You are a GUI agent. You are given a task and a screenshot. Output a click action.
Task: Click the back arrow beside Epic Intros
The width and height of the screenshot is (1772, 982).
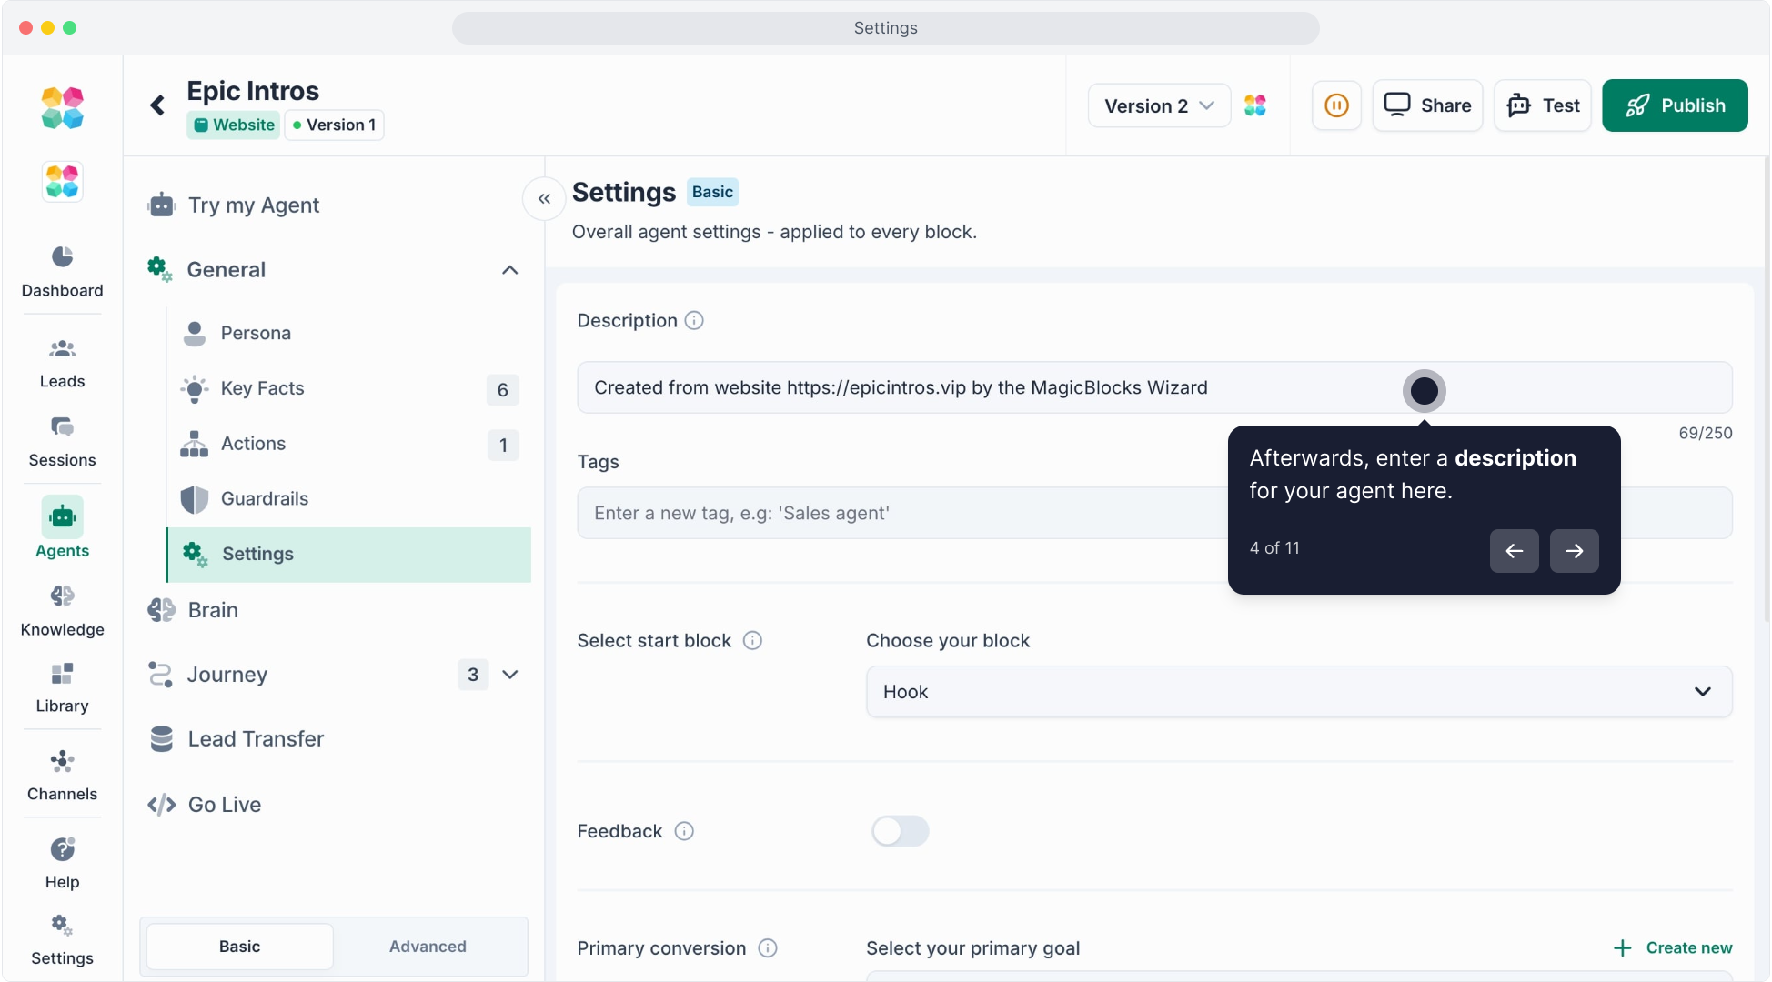pyautogui.click(x=157, y=105)
